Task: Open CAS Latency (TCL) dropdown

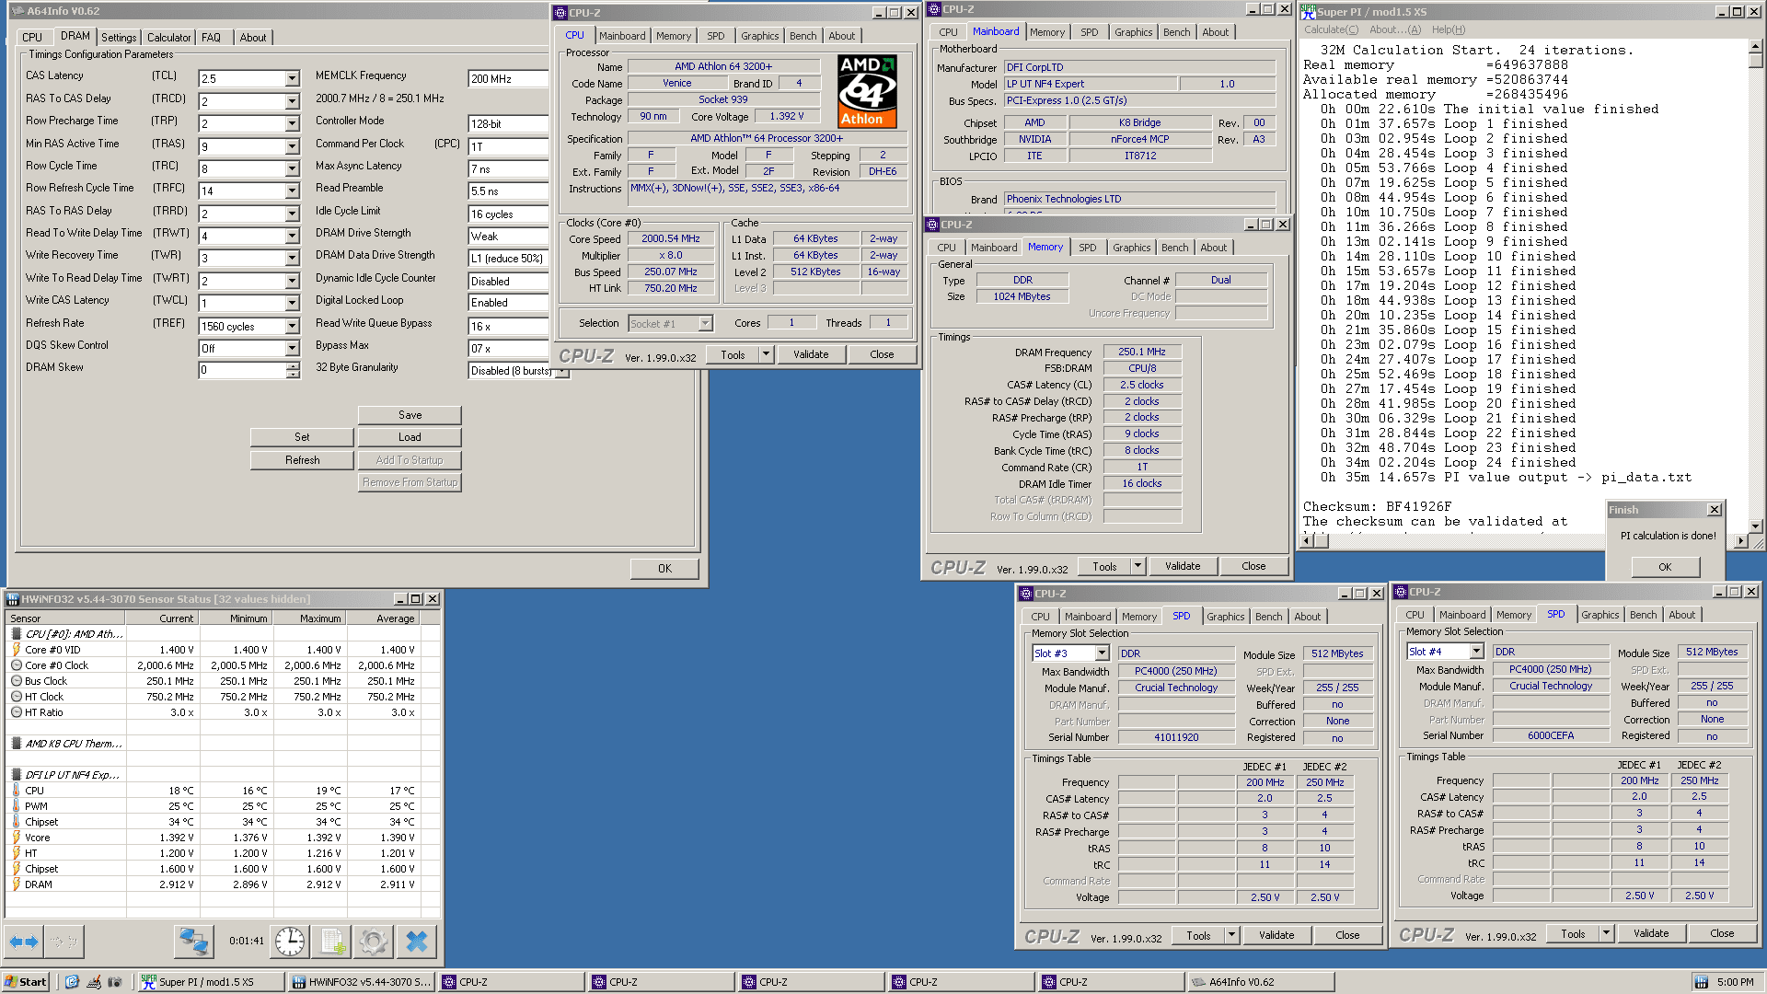Action: coord(292,79)
